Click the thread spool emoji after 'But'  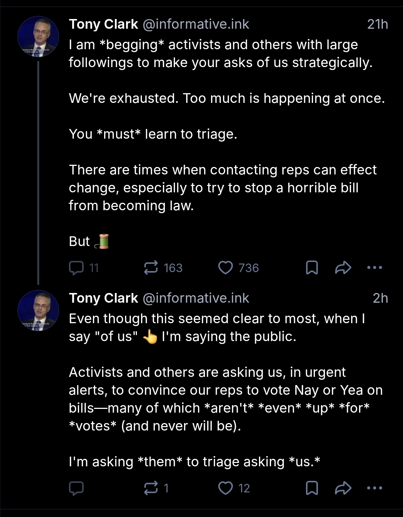pos(102,242)
